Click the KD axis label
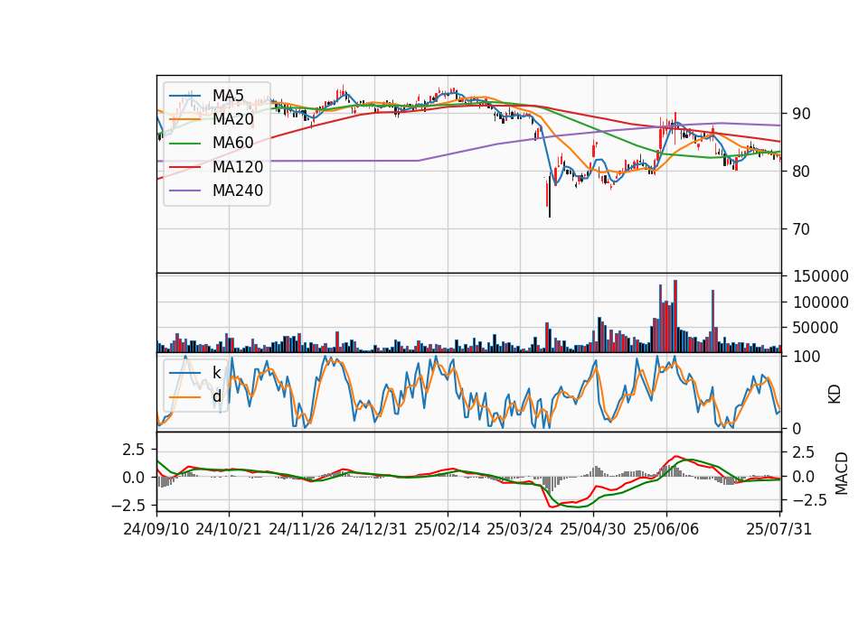Screen dimensions: 868x623 (835, 394)
